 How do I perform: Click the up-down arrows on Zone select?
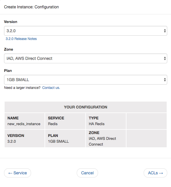point(165,58)
